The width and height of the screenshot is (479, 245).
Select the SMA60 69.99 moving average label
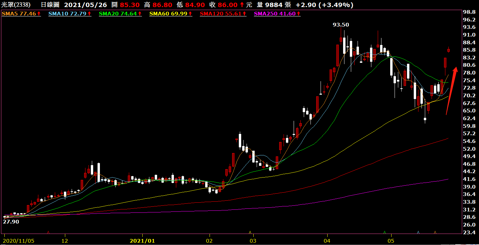[171, 14]
